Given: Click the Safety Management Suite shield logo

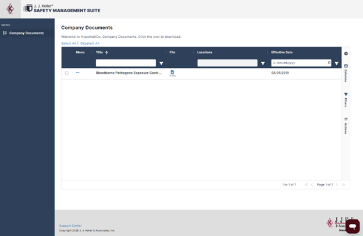Looking at the screenshot, I should pos(28,8).
